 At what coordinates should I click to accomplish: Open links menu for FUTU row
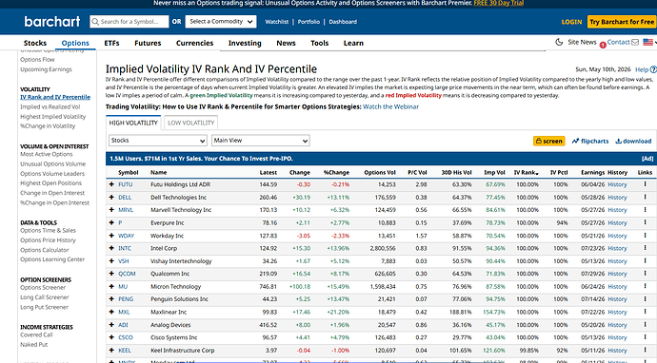645,184
